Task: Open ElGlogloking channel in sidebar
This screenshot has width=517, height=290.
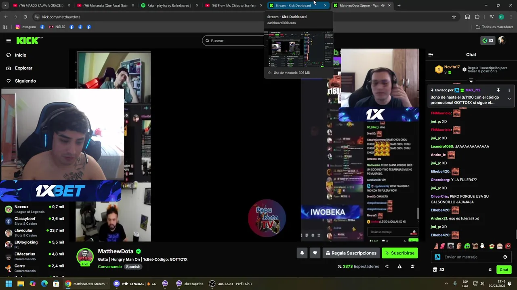Action: [x=34, y=244]
